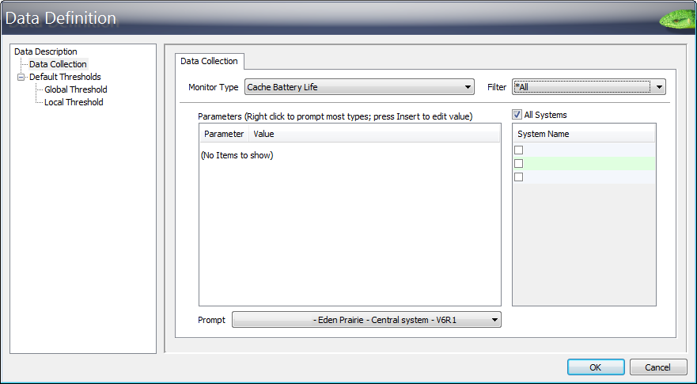Open the Monitor Type dropdown
The height and width of the screenshot is (384, 697).
[x=358, y=86]
